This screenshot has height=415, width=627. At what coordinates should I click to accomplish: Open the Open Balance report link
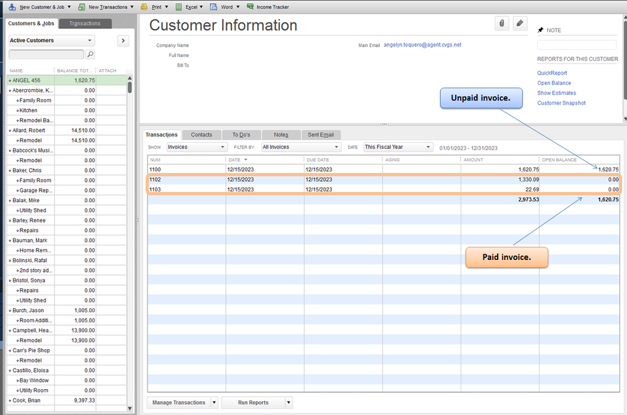click(554, 83)
